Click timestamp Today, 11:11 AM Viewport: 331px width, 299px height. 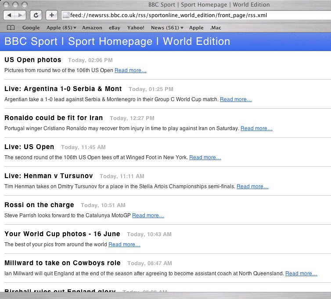pyautogui.click(x=122, y=176)
